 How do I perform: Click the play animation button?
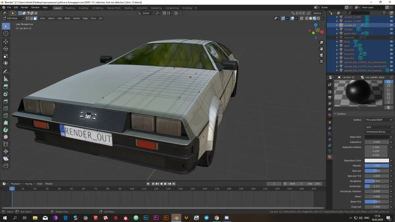click(165, 184)
